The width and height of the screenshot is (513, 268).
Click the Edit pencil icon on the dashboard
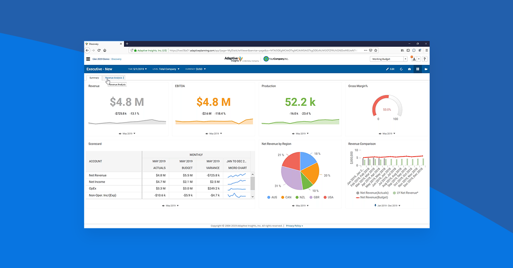[390, 69]
